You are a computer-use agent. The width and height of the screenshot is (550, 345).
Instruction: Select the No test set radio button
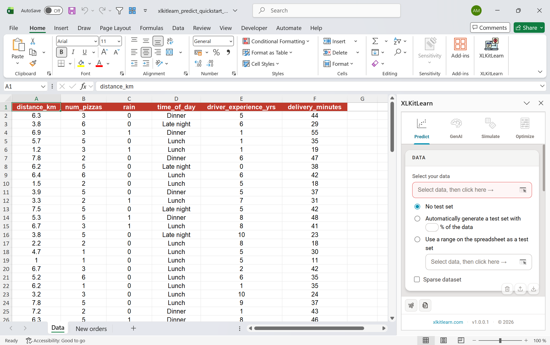[x=417, y=206]
